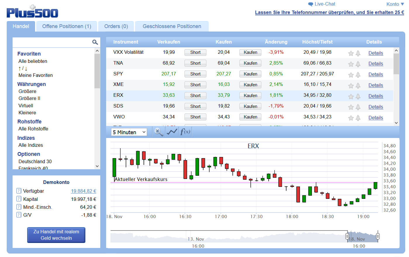Open the 5 Minuten timeframe dropdown
409x257 pixels.
point(129,132)
